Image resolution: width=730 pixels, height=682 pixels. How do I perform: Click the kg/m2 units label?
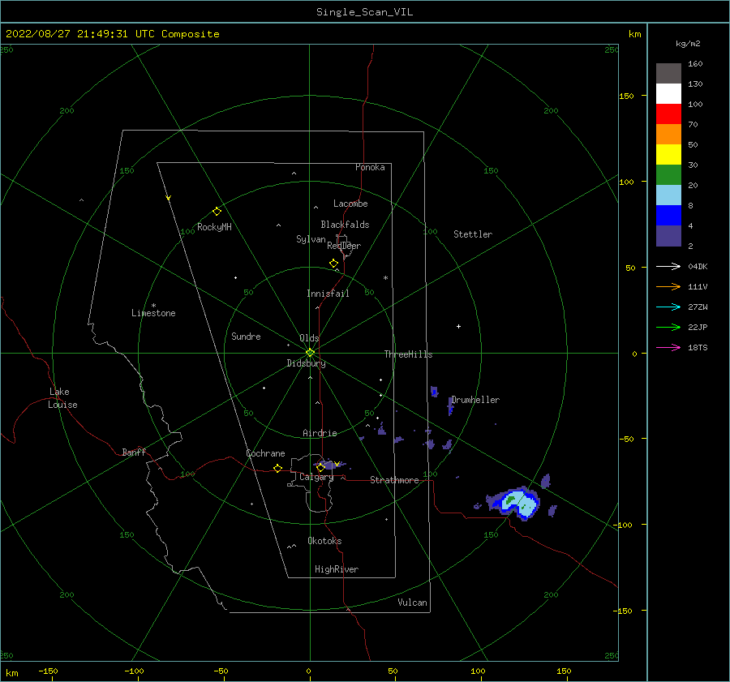tap(688, 44)
